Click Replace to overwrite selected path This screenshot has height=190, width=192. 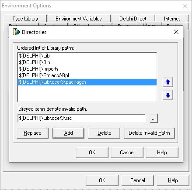(32, 133)
